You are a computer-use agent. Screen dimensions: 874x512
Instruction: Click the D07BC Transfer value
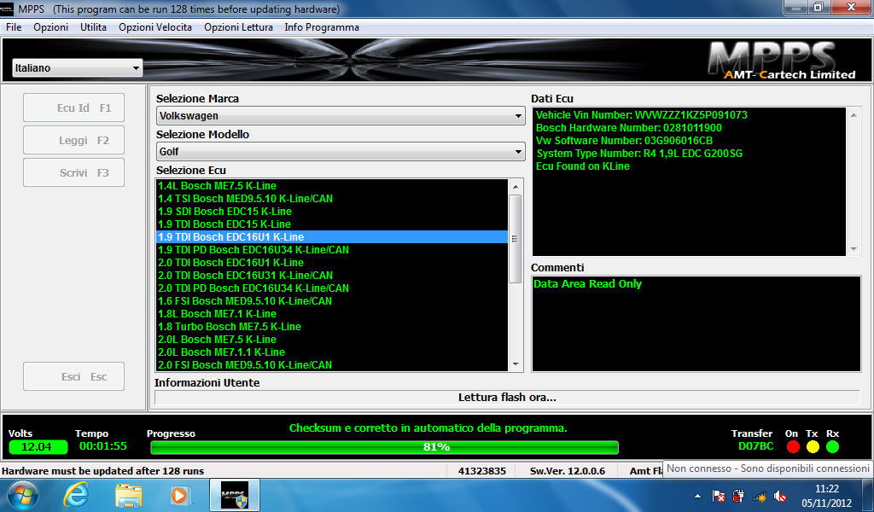click(x=756, y=446)
